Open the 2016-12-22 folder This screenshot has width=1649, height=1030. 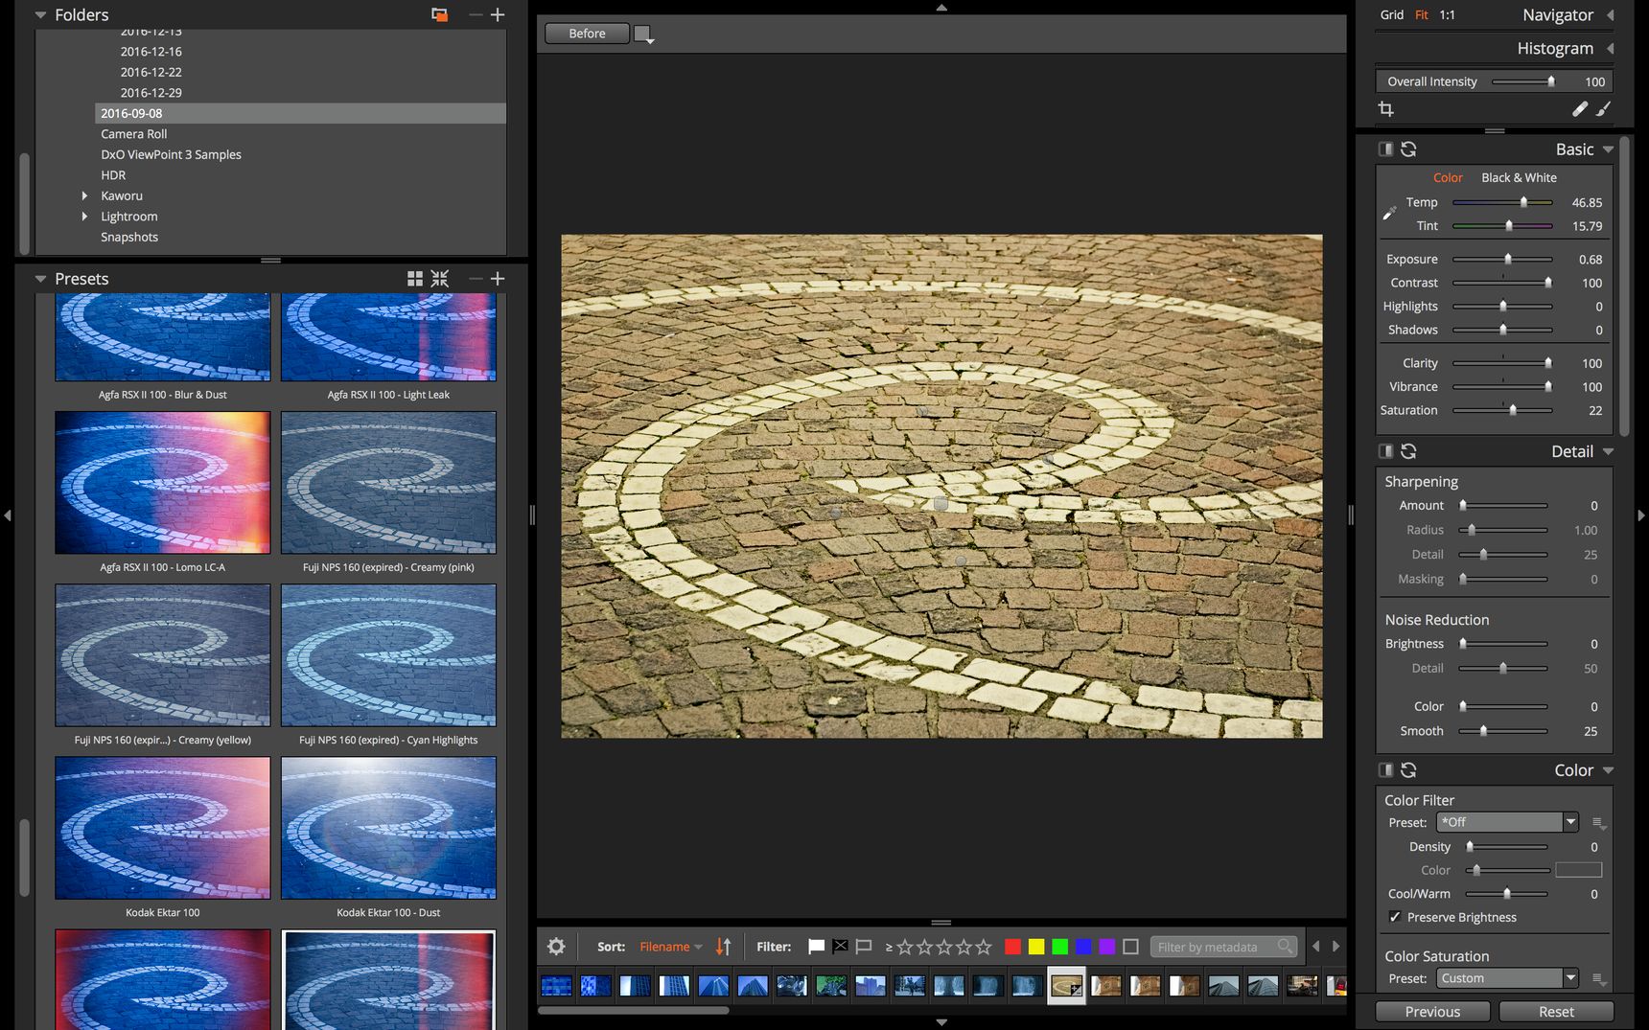pos(151,72)
